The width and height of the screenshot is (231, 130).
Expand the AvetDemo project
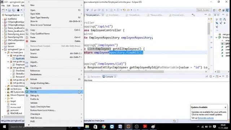(x=3, y=19)
